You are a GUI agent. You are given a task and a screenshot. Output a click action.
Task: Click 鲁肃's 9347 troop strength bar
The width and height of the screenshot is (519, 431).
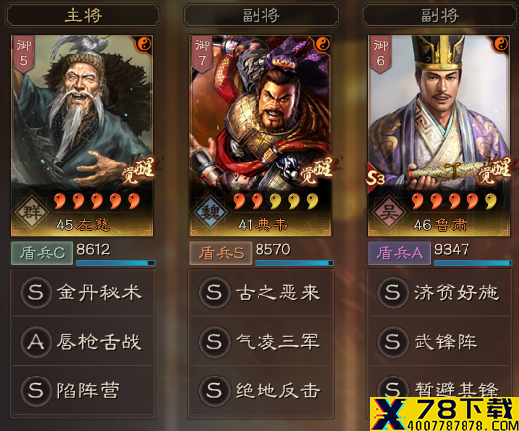pyautogui.click(x=473, y=263)
